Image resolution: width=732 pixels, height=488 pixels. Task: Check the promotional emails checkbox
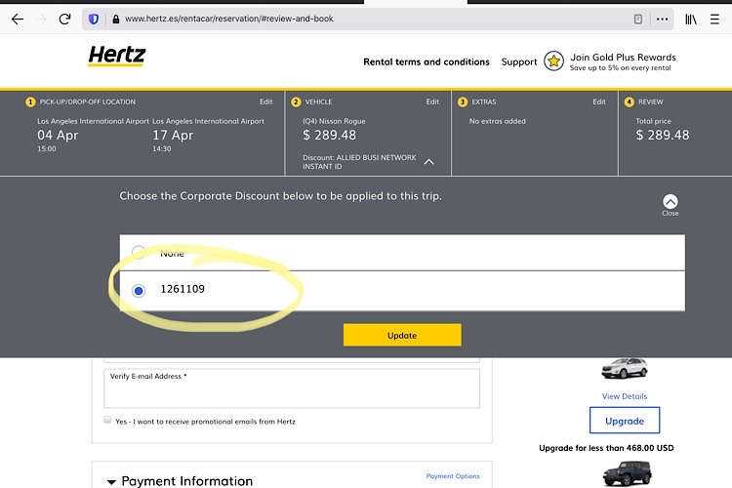(107, 421)
